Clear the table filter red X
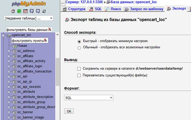This screenshot has height=120, width=191. click(45, 40)
